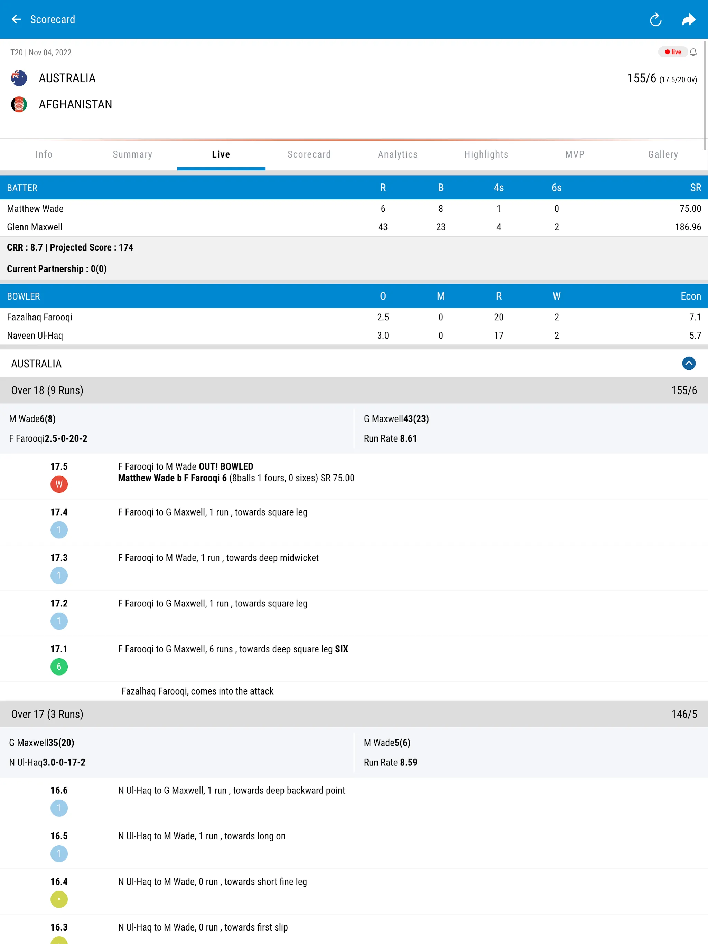Screen dimensions: 708x944
Task: Select the Info tab
Action: pos(44,154)
